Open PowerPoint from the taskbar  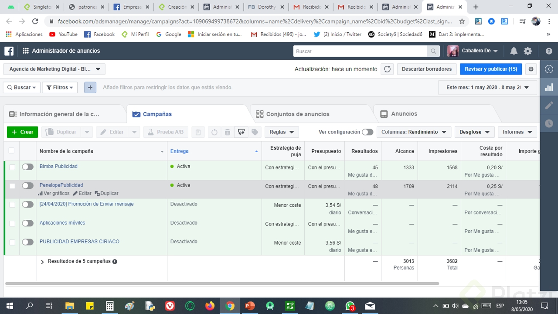[250, 306]
